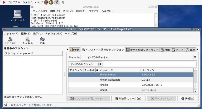Open the terminal's ヘルプ(H) menu
The image size is (202, 109).
coord(107,11)
